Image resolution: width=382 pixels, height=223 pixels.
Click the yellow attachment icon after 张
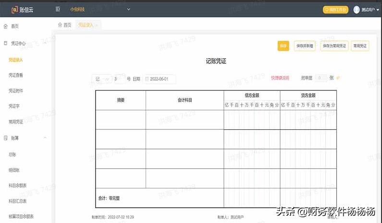(338, 78)
